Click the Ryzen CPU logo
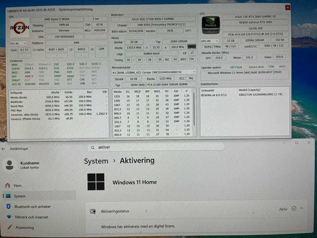317x238 pixels. pos(19,28)
